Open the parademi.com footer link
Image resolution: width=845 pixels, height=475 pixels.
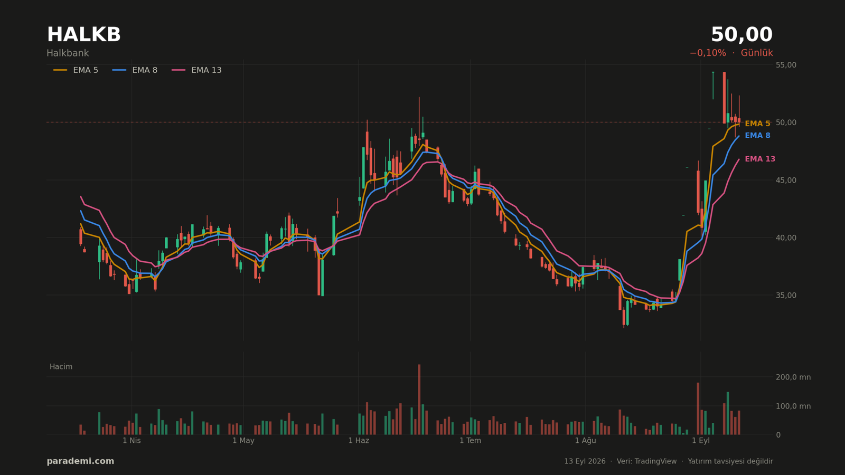tap(80, 461)
